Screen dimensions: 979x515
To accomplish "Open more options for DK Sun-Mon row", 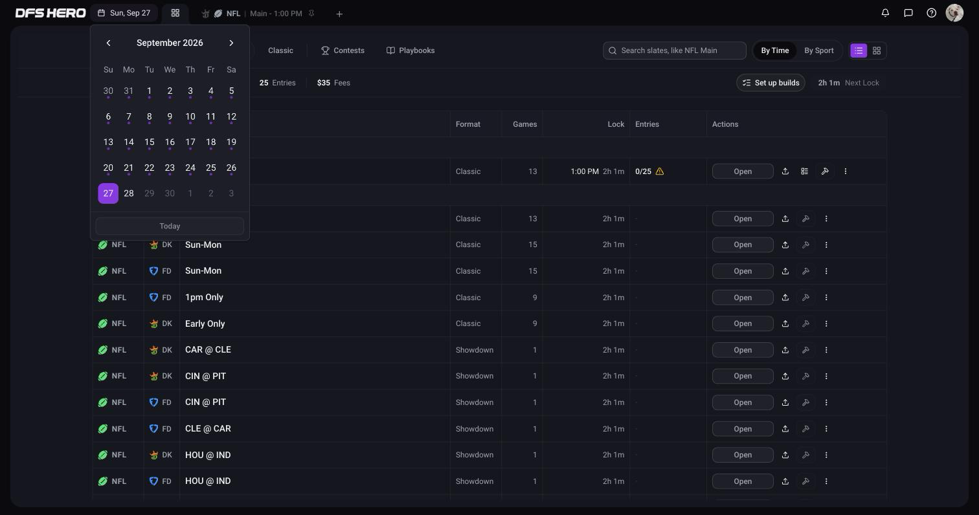I will coord(826,245).
